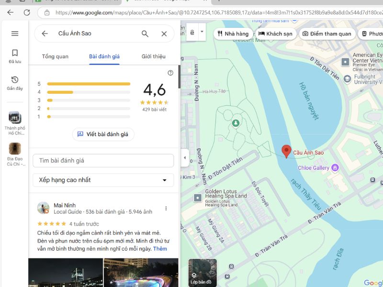The image size is (383, 287).
Task: Switch to the Giới thiệu tab
Action: pyautogui.click(x=153, y=56)
